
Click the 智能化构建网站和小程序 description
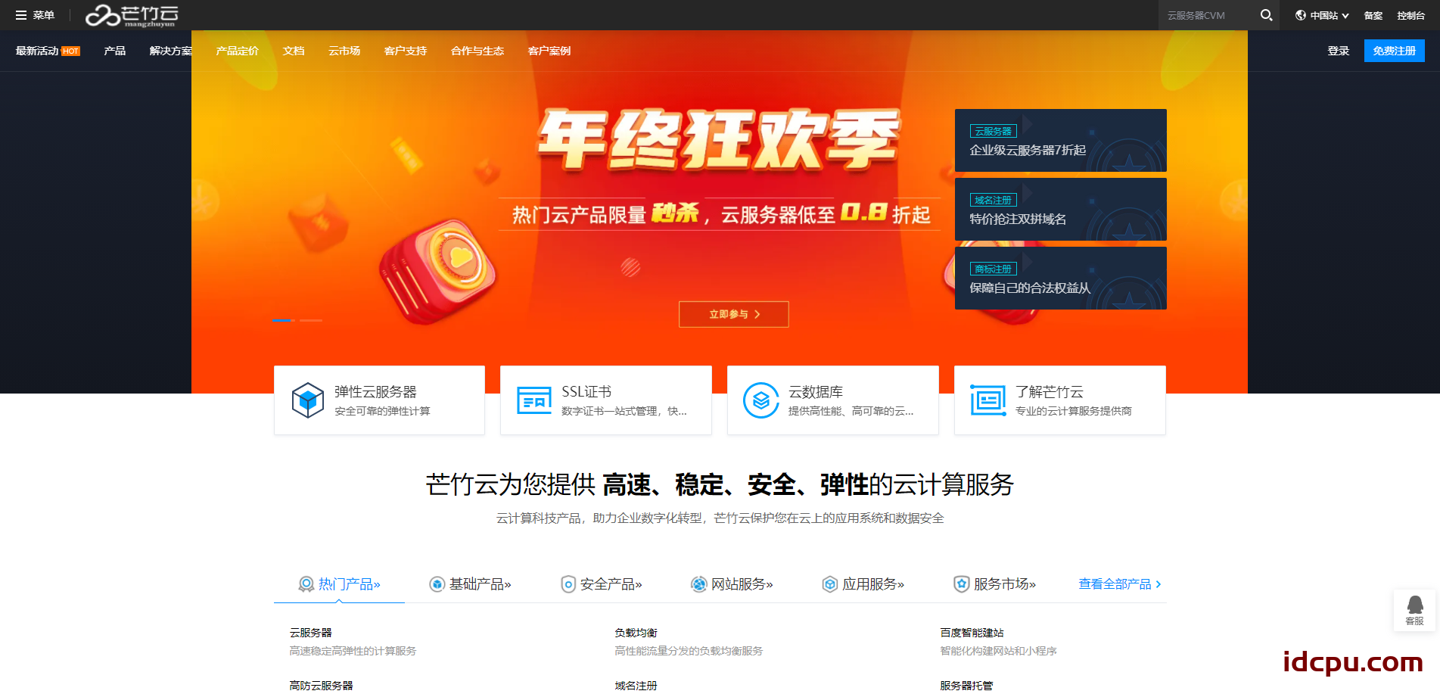[998, 651]
